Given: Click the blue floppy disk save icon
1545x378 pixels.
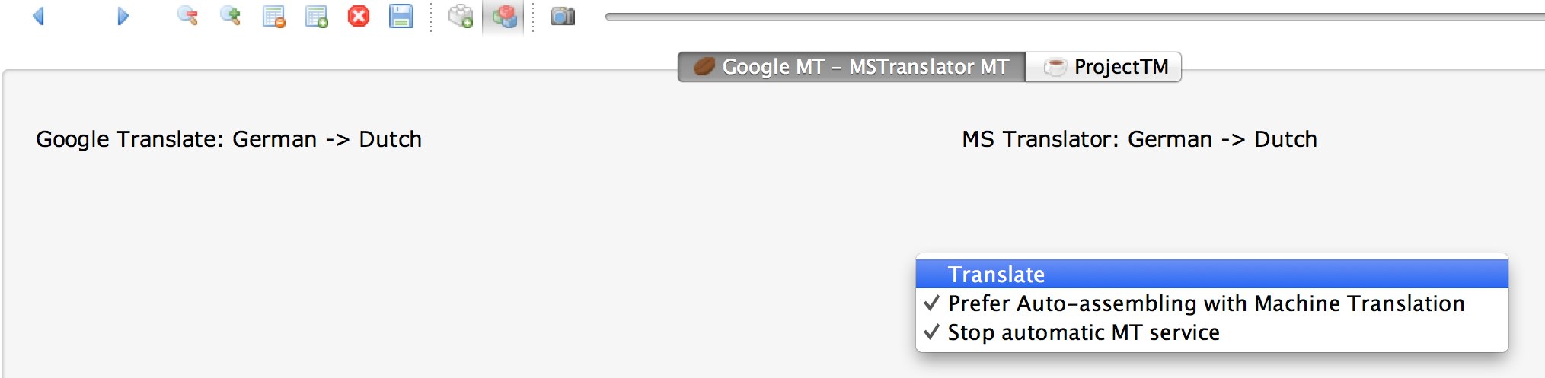Looking at the screenshot, I should pyautogui.click(x=401, y=16).
